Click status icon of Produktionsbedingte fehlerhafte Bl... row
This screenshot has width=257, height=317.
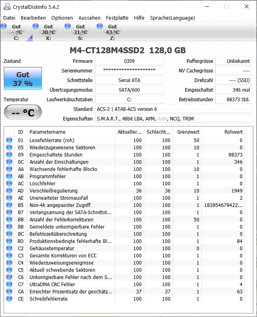pyautogui.click(x=9, y=241)
